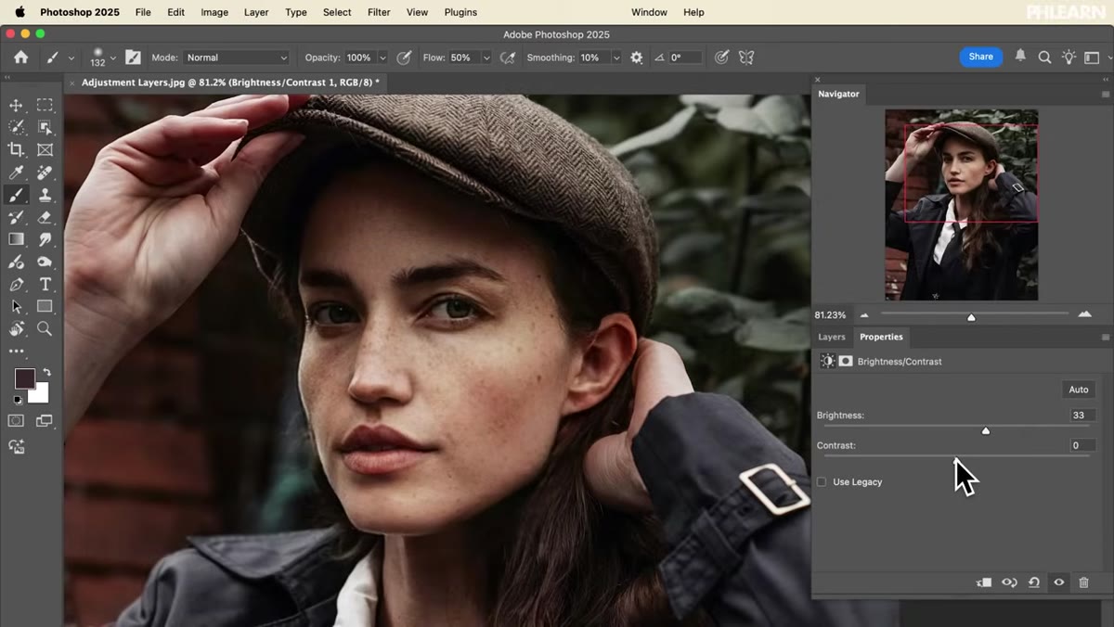This screenshot has height=627, width=1114.
Task: Select the Horizontal Type tool
Action: [45, 285]
